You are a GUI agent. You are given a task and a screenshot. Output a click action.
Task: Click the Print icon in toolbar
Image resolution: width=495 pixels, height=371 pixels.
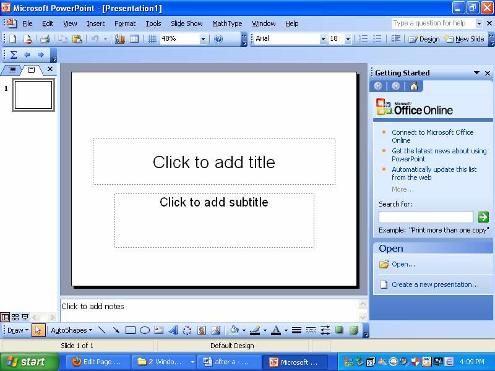(45, 39)
